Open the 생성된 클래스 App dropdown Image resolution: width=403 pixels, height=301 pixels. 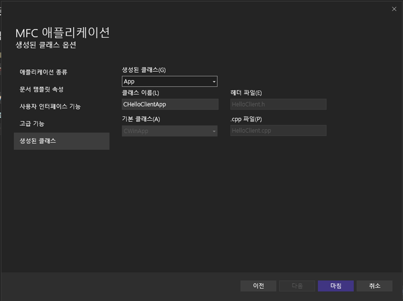[170, 82]
